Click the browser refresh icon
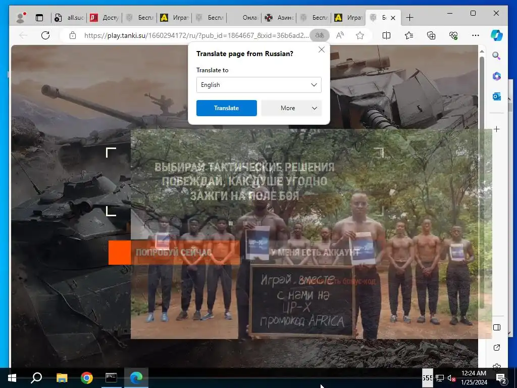This screenshot has height=388, width=517. (x=45, y=35)
